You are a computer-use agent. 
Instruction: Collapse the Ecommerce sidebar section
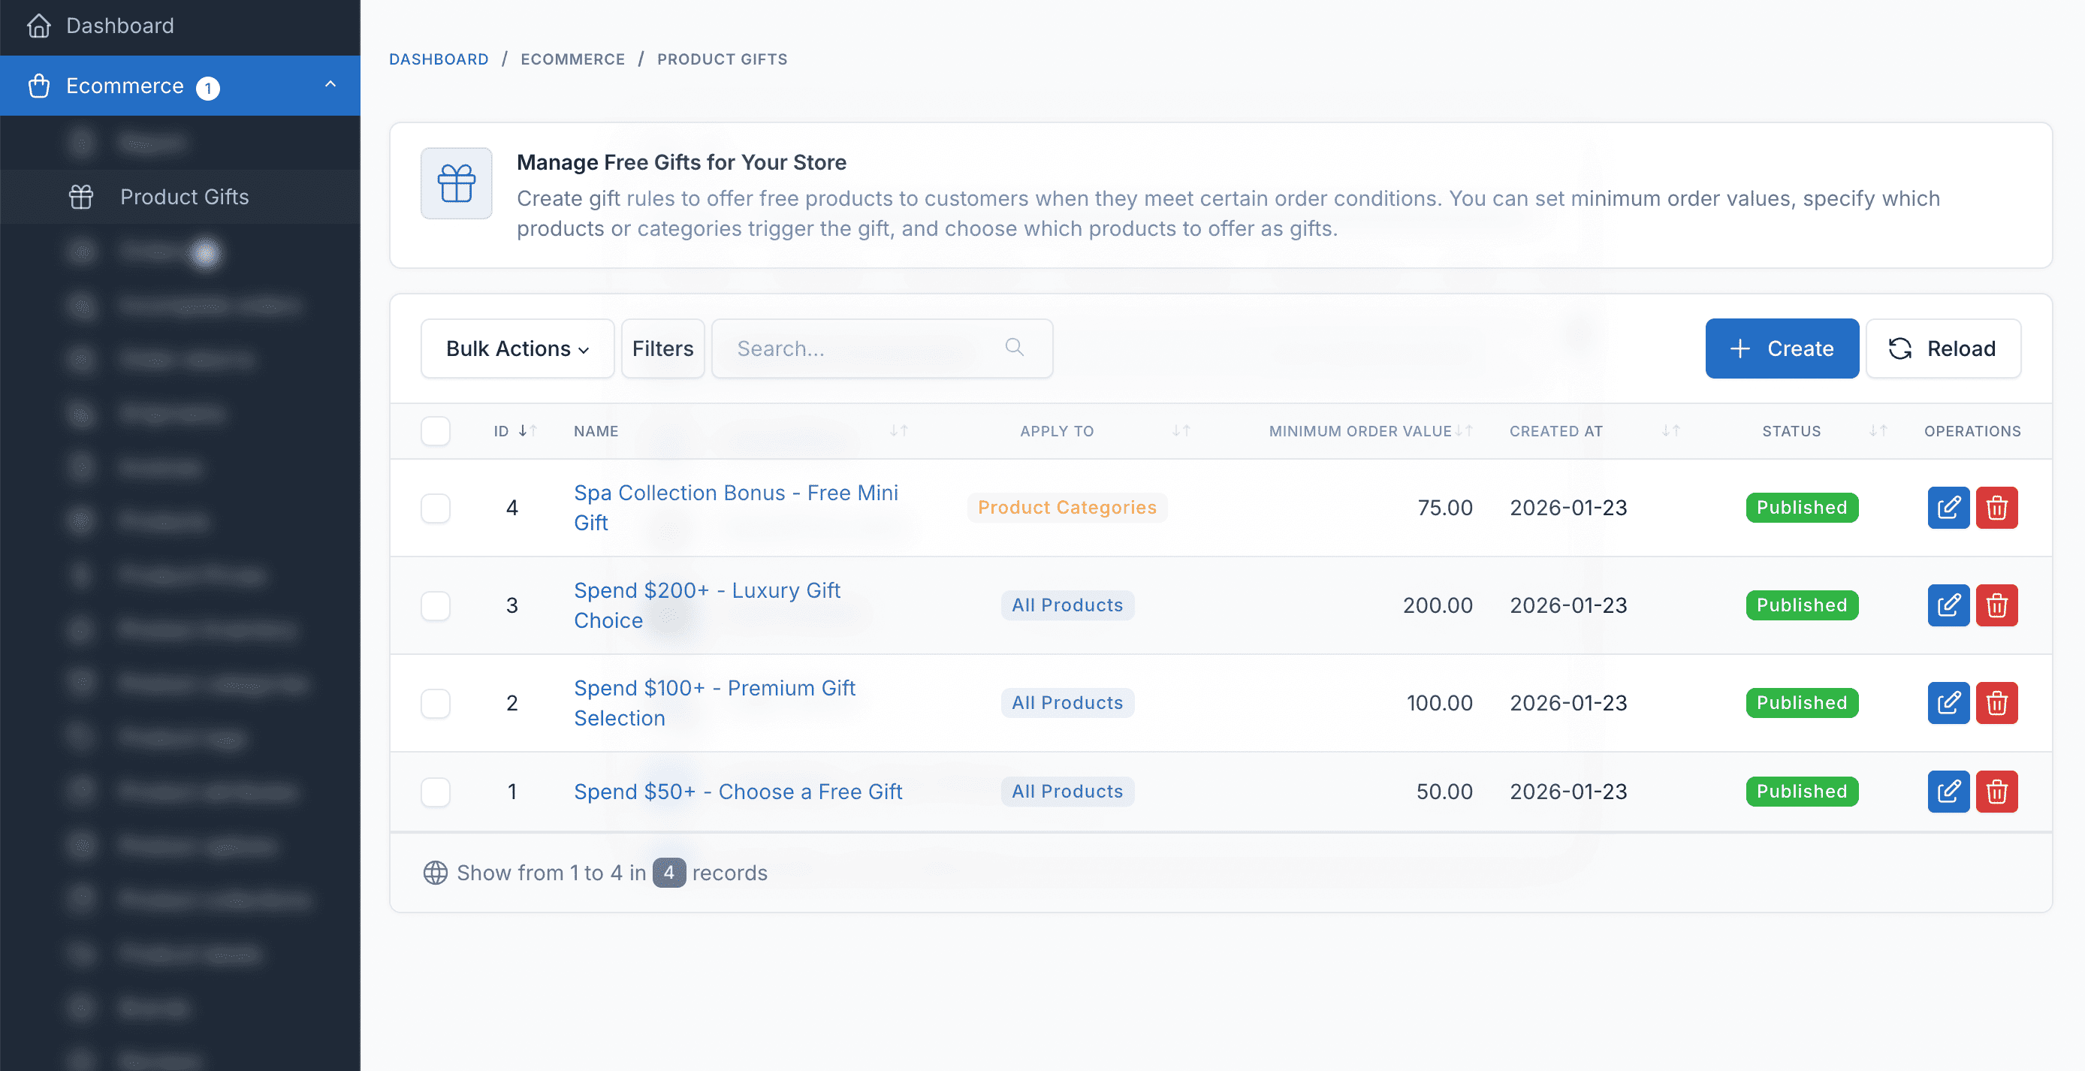[330, 84]
